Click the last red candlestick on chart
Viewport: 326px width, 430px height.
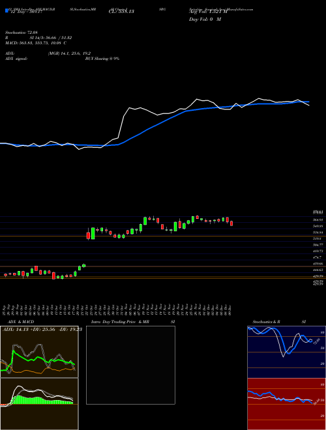(231, 223)
